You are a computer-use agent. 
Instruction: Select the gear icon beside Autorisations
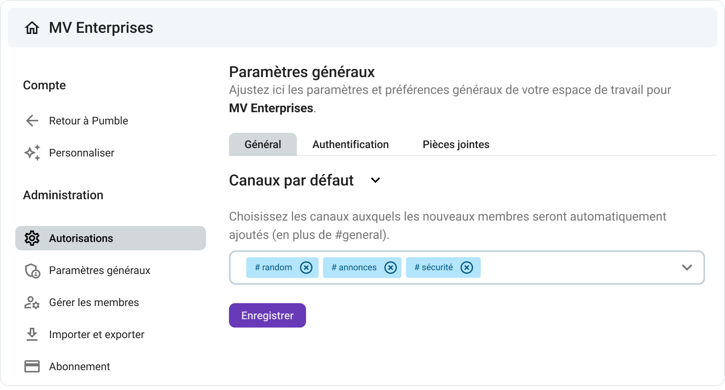coord(32,238)
